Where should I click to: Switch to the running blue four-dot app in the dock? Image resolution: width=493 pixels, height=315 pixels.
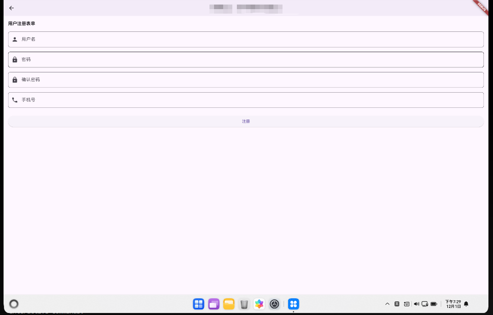(294, 304)
